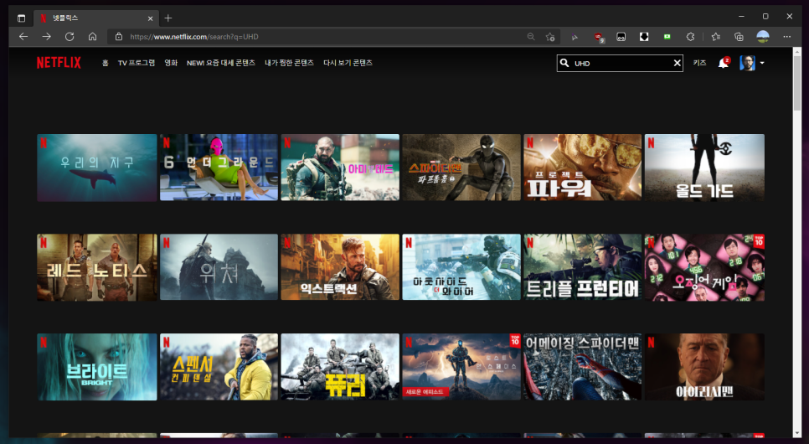Go forward with the browser forward arrow
The image size is (809, 444).
click(46, 37)
